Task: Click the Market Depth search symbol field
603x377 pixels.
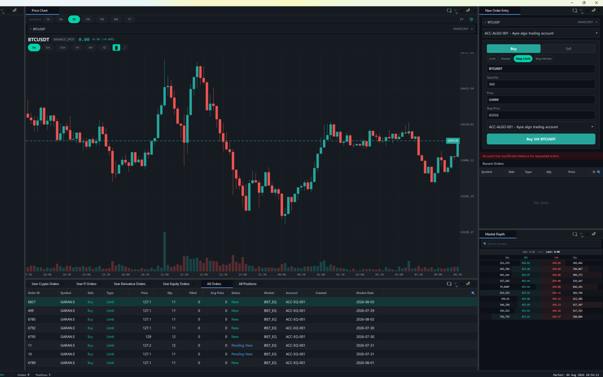Action: tap(541, 244)
